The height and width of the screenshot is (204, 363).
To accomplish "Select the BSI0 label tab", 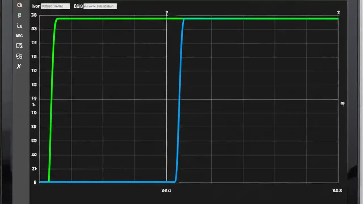I will tap(78, 6).
